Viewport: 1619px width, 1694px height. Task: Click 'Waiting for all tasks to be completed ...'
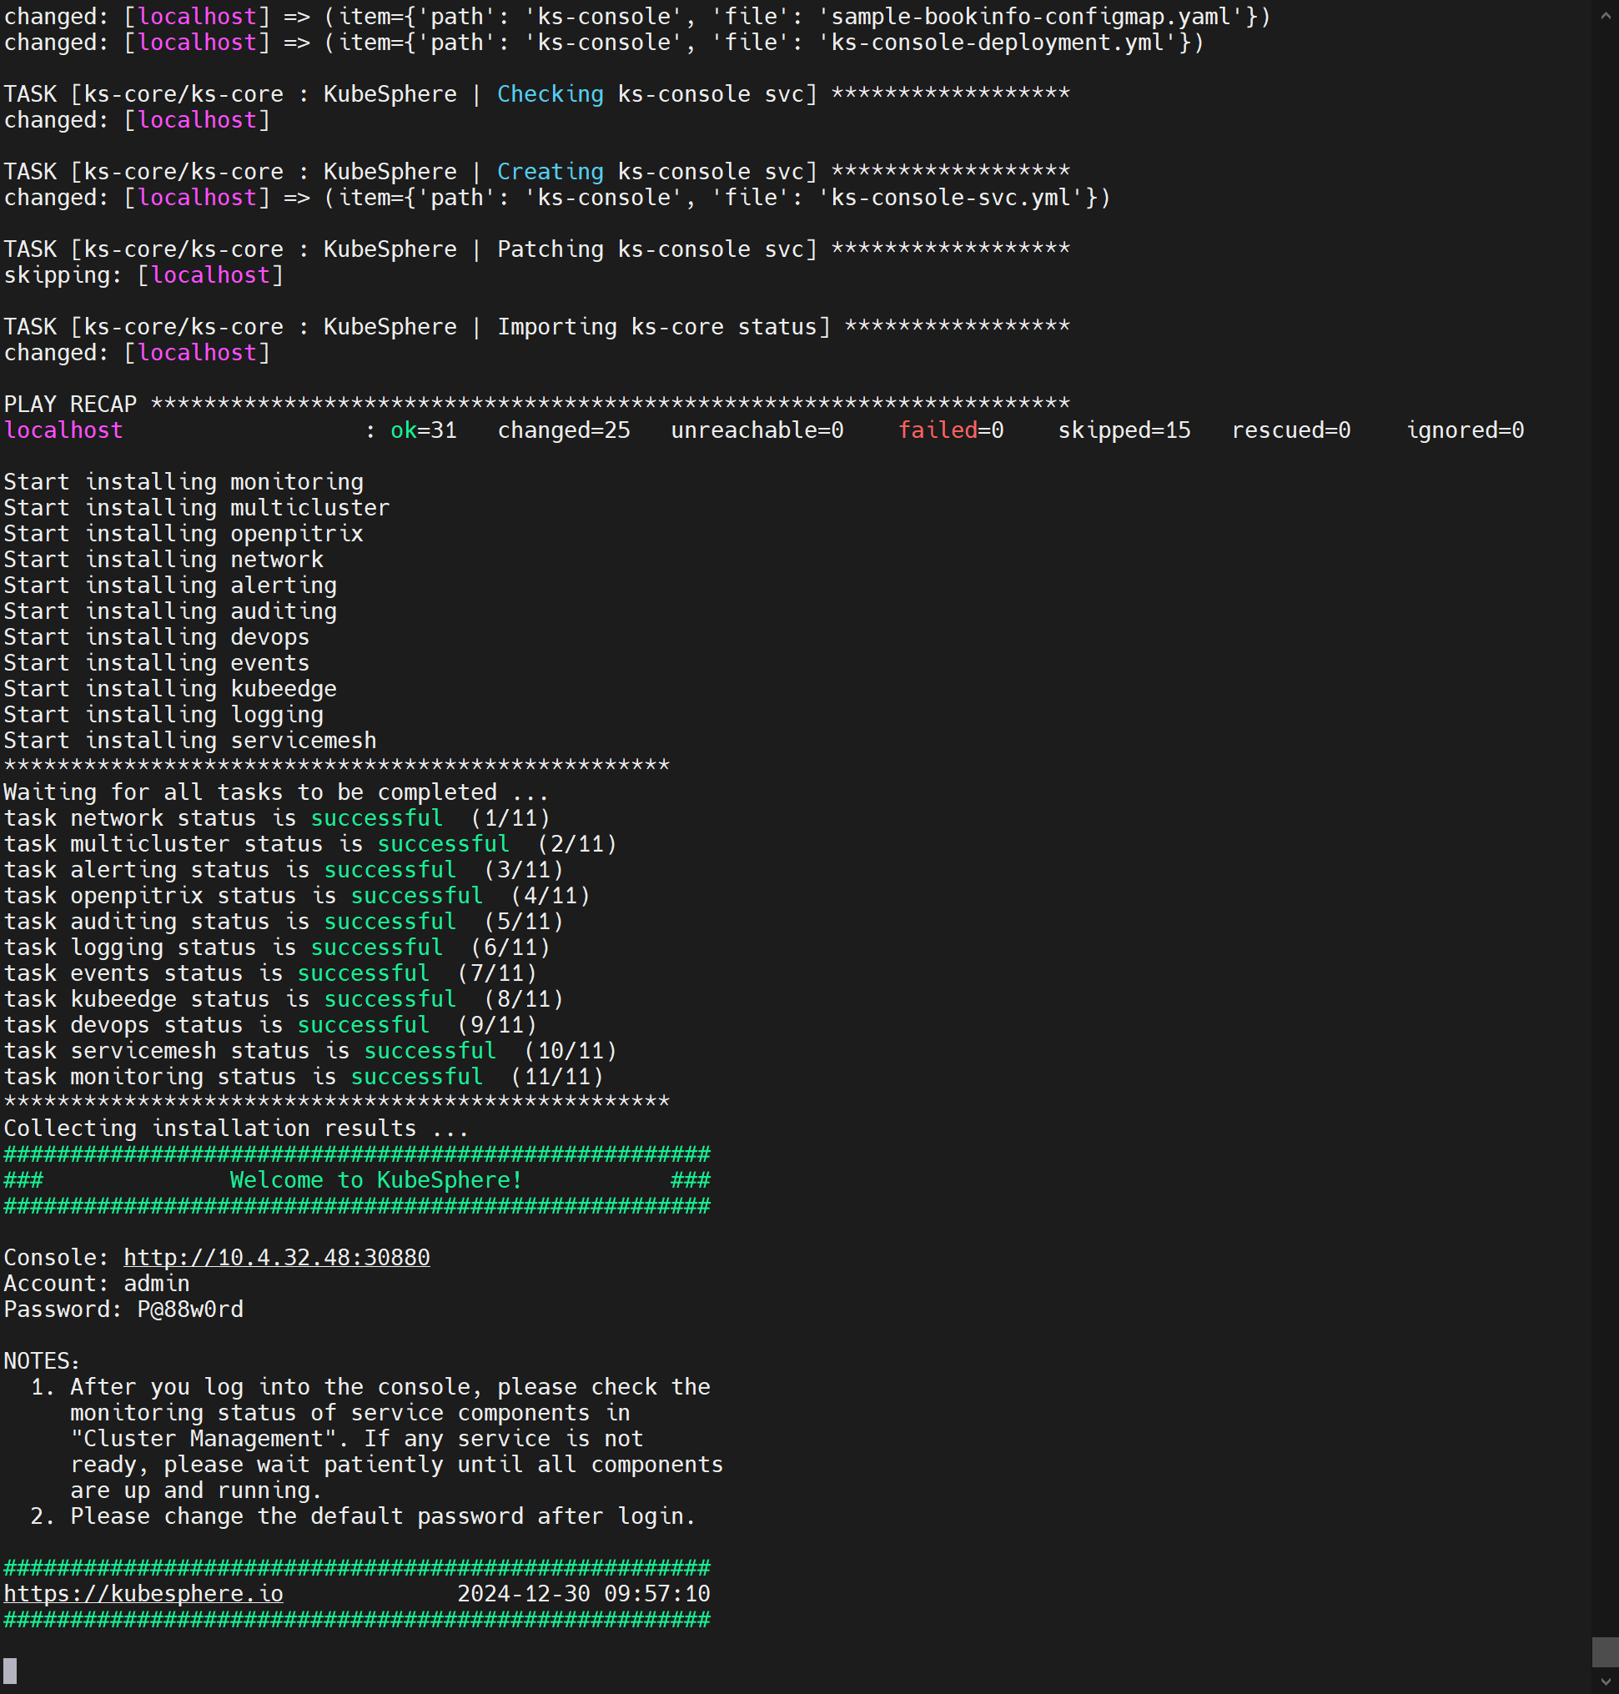pyautogui.click(x=276, y=792)
